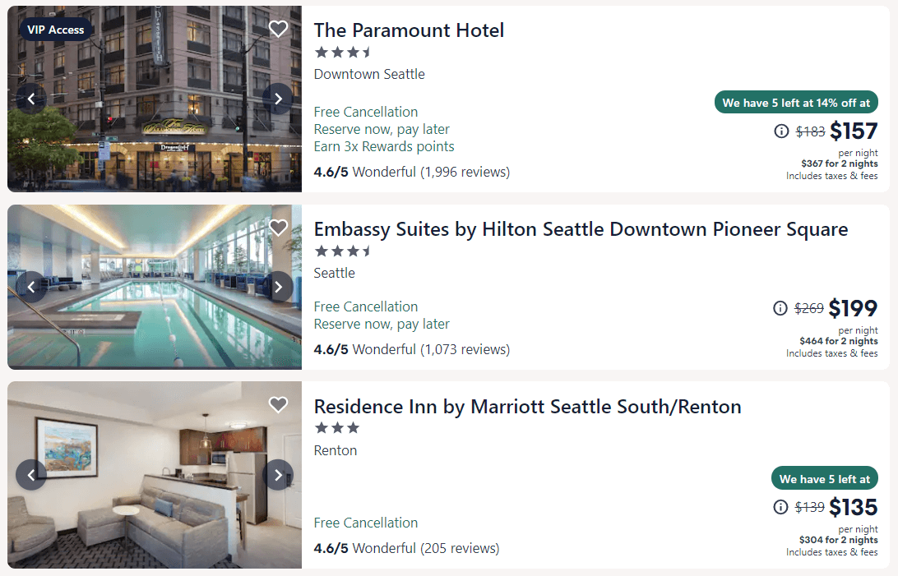Open price details info icon for Embassy Suites

tap(780, 308)
